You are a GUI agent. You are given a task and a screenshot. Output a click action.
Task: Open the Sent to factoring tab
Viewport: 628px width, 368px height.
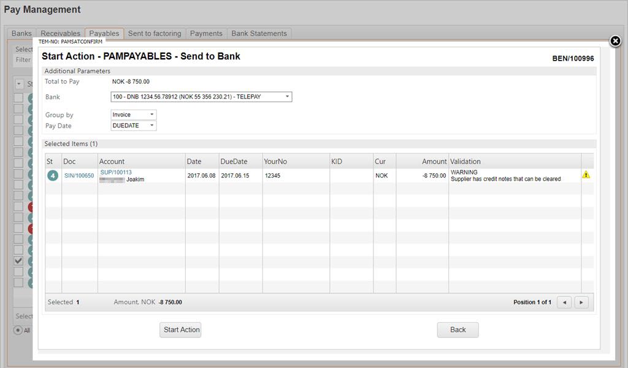pyautogui.click(x=155, y=34)
